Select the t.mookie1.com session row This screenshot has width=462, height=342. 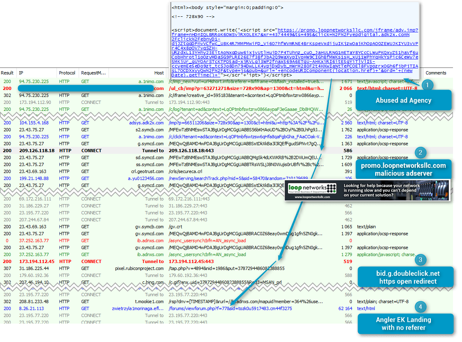coord(226,301)
